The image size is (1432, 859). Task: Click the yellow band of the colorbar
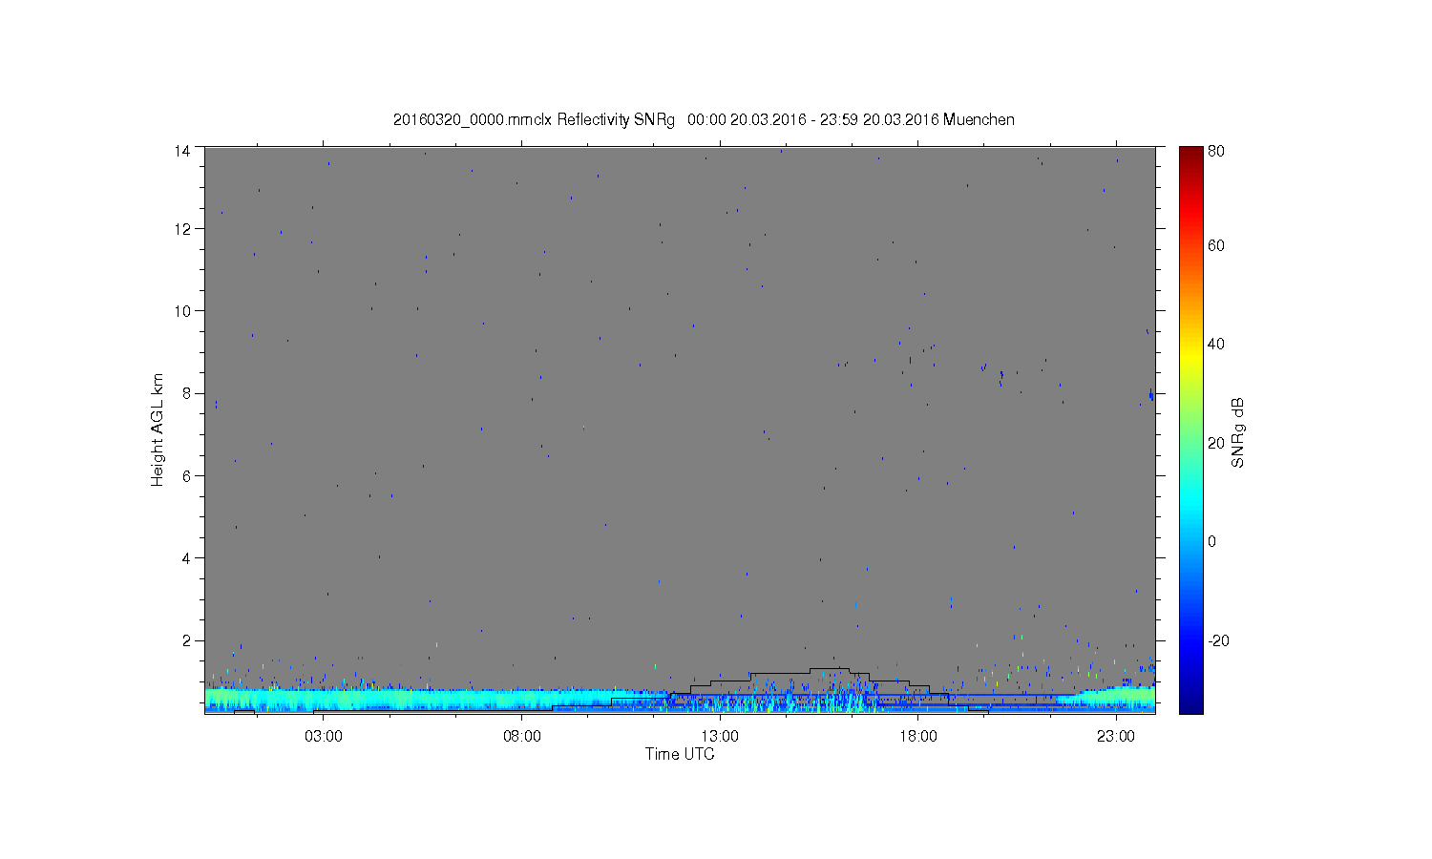click(1190, 355)
